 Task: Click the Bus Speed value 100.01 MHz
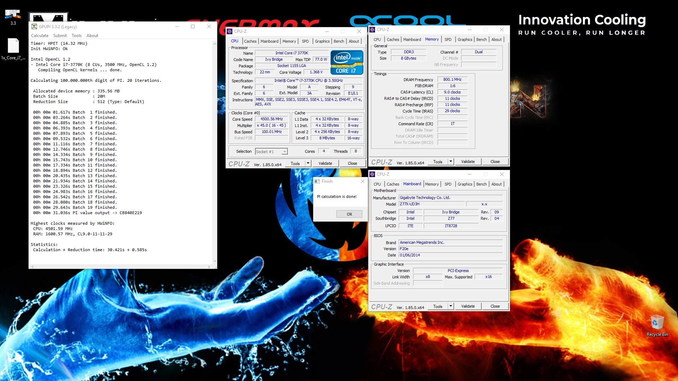pos(272,132)
